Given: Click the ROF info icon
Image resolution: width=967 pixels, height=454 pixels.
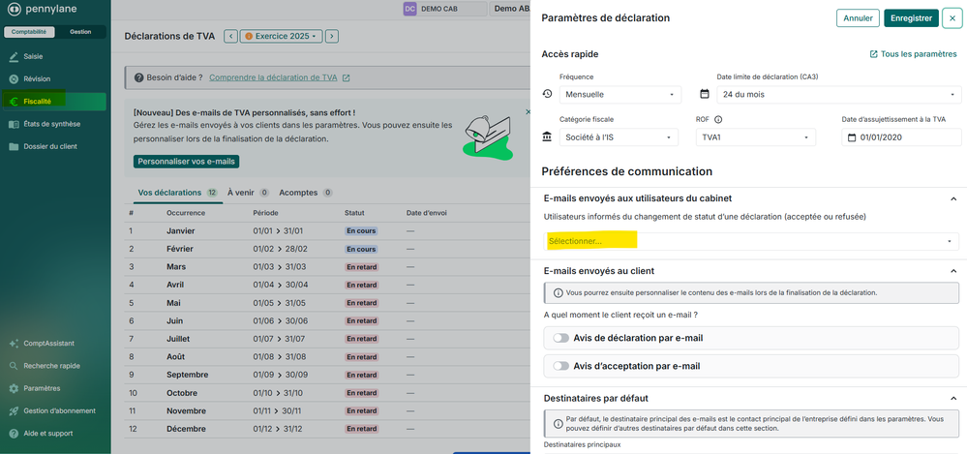Looking at the screenshot, I should coord(718,119).
